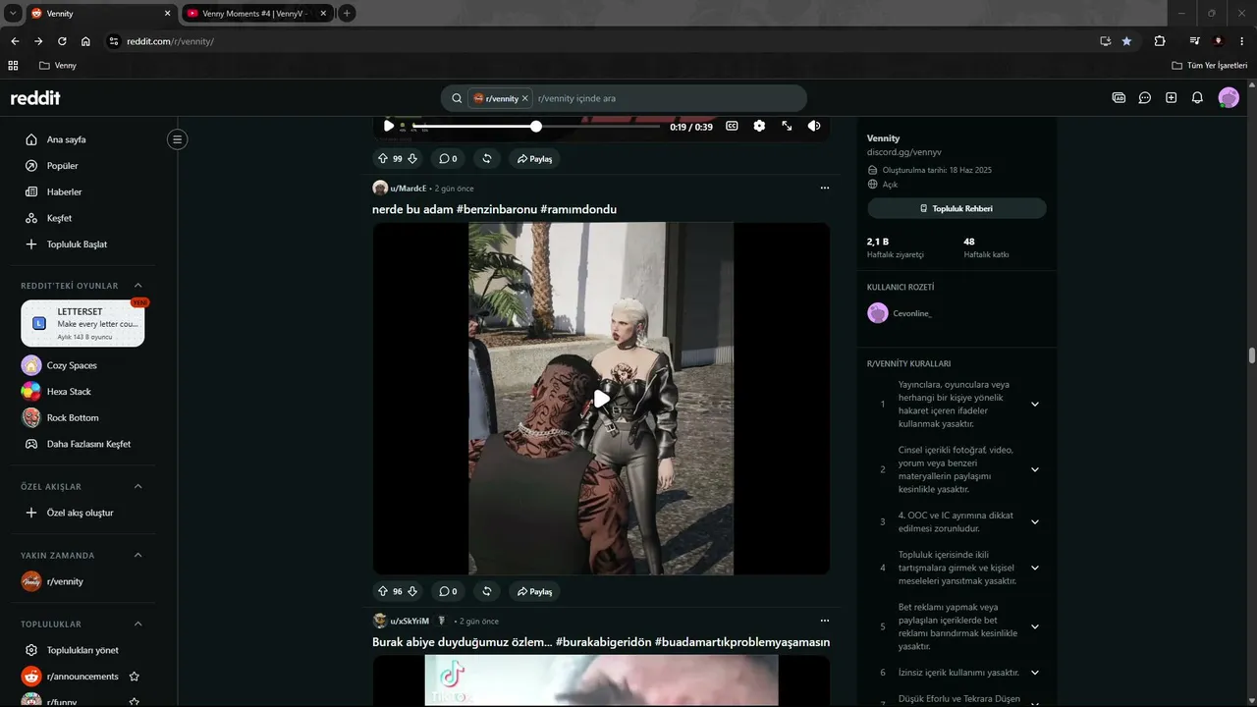This screenshot has width=1257, height=707.
Task: Focus the r/vennity search field
Action: point(624,98)
